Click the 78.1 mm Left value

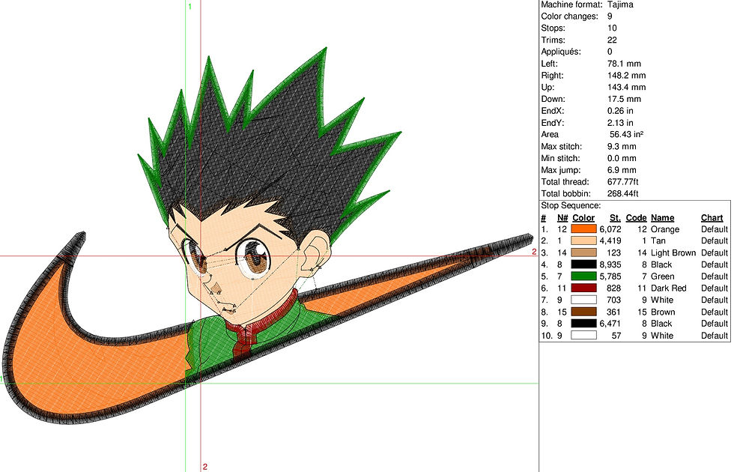pos(624,64)
